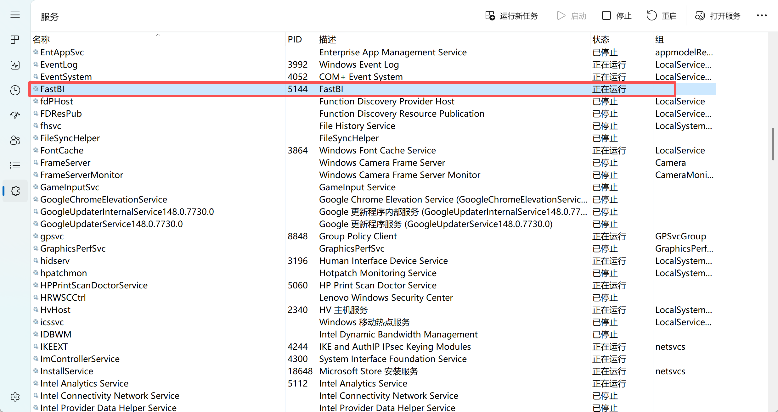Select the hidserv service row
This screenshot has height=412, width=778.
point(374,261)
